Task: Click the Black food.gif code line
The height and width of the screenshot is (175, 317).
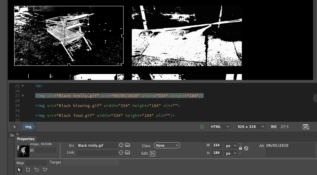Action: pyautogui.click(x=105, y=115)
